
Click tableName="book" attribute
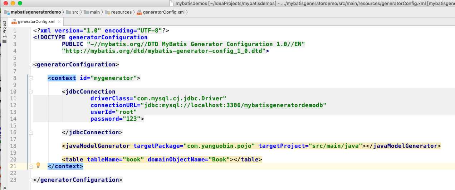[115, 160]
